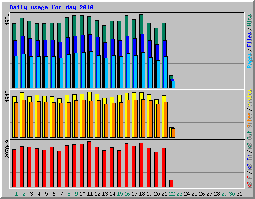This screenshot has height=199, width=255.
Task: Click day 3 on the x-axis
Action: [31, 194]
